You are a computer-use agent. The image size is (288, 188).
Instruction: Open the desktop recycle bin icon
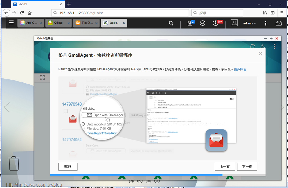[14, 164]
